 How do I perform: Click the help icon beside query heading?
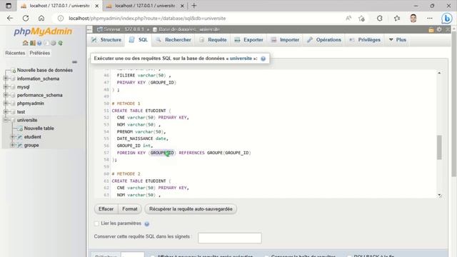click(263, 59)
